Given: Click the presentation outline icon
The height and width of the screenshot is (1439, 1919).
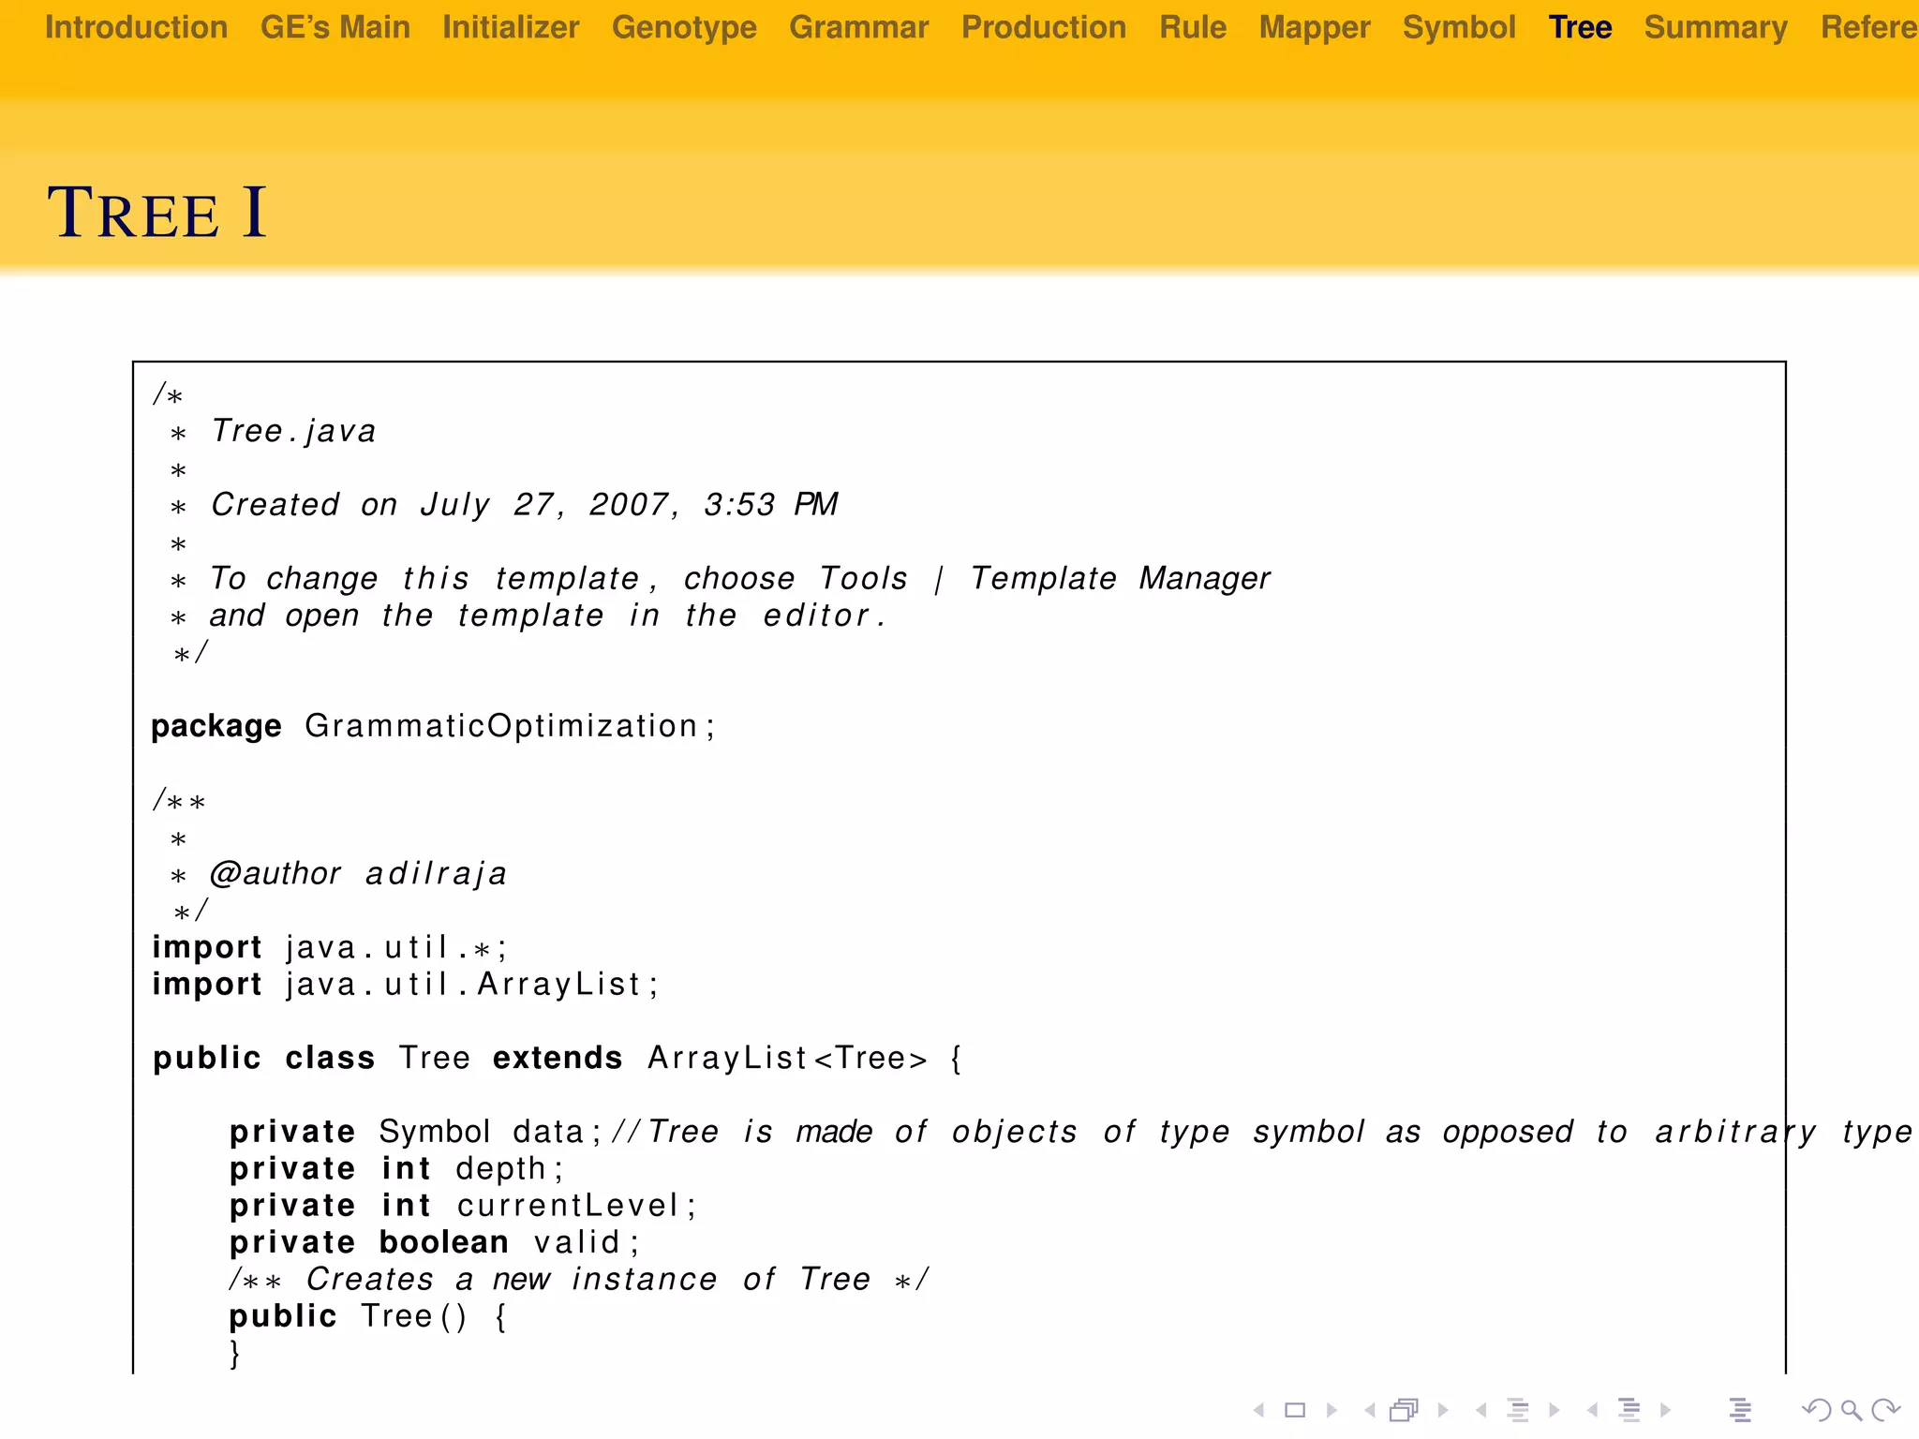Looking at the screenshot, I should [x=1740, y=1410].
